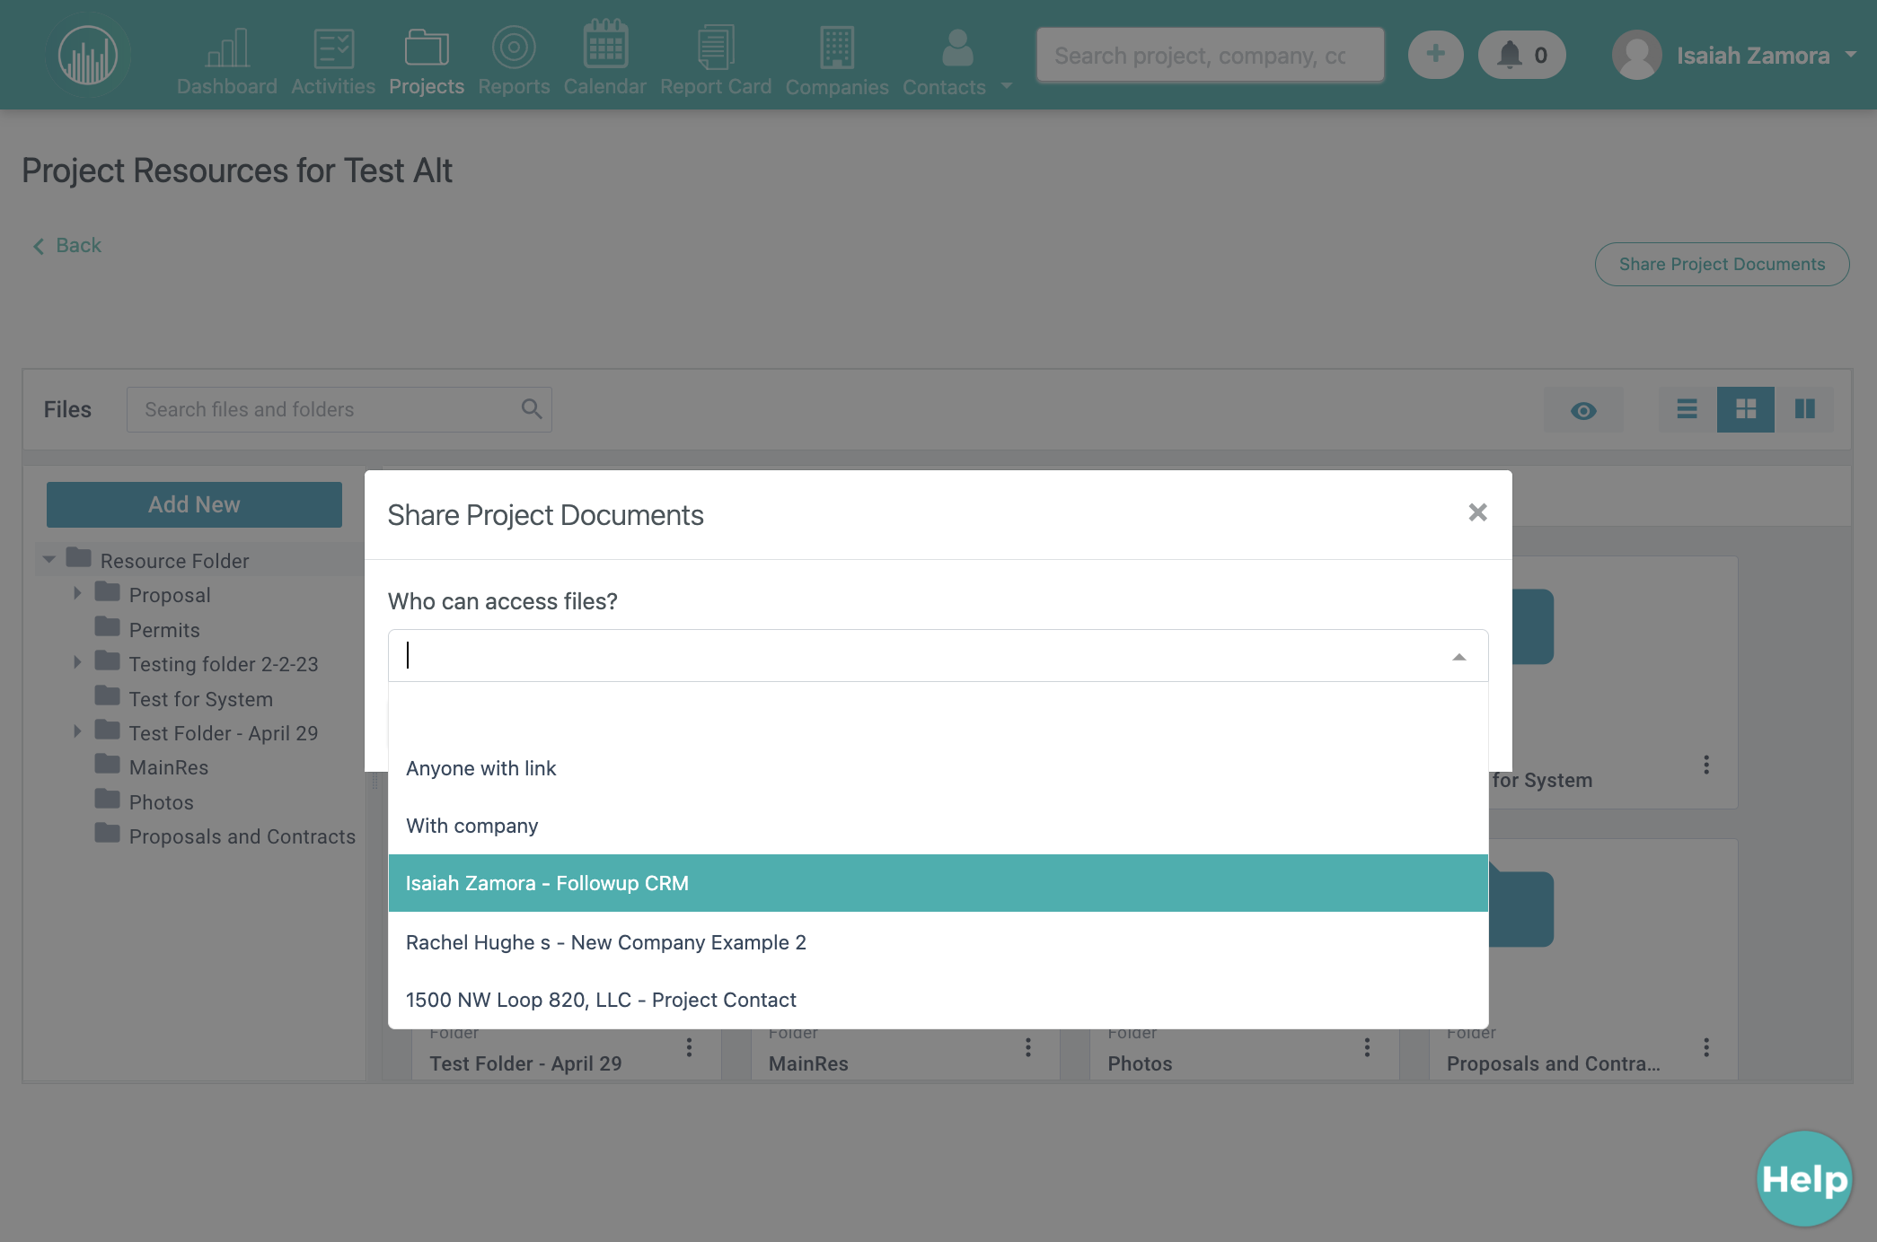Open the Help chat bubble
1877x1242 pixels.
1804,1178
